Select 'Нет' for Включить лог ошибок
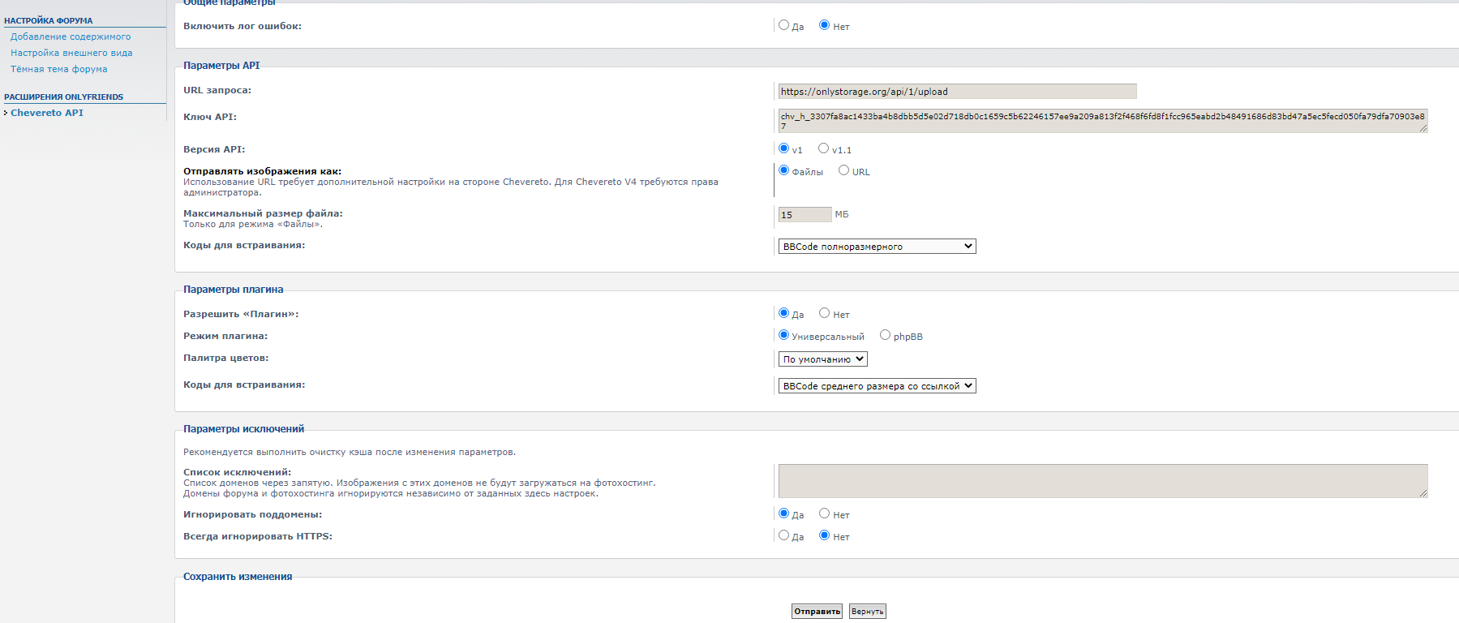 click(x=824, y=25)
